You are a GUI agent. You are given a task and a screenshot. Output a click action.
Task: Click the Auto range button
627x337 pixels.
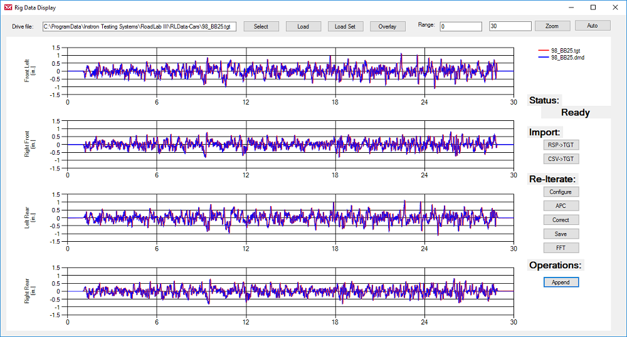tap(592, 26)
